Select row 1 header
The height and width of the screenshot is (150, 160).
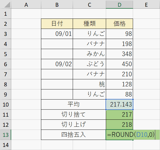(x=6, y=14)
